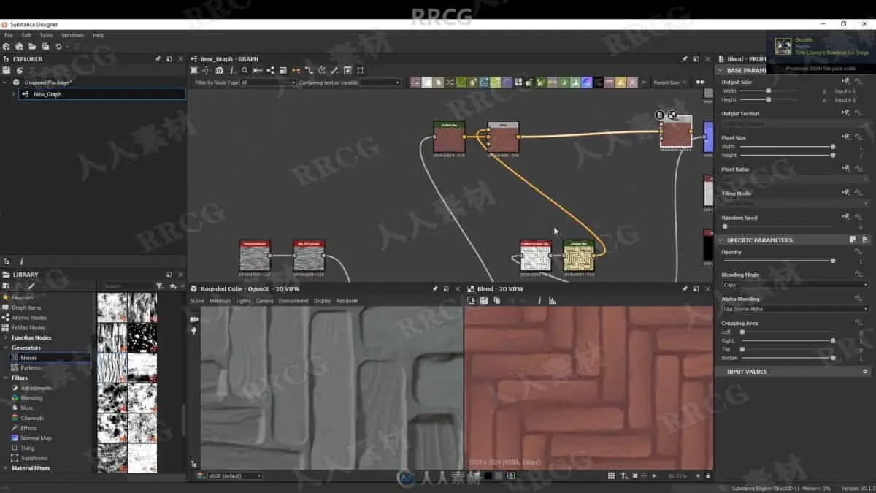Click the Containing text or variable field
The image size is (876, 493).
click(x=380, y=83)
